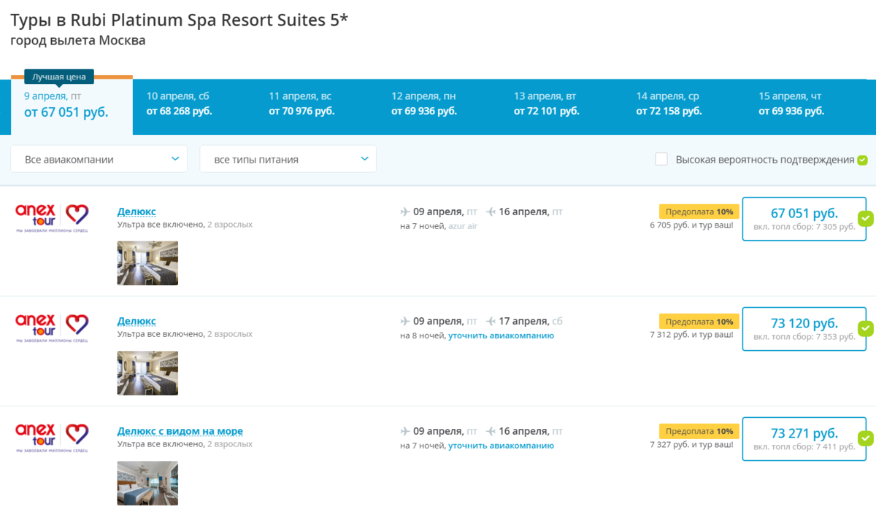This screenshot has width=876, height=512.
Task: Click green confirmation checkmark beside 73 271 руб.
Action: click(x=866, y=438)
